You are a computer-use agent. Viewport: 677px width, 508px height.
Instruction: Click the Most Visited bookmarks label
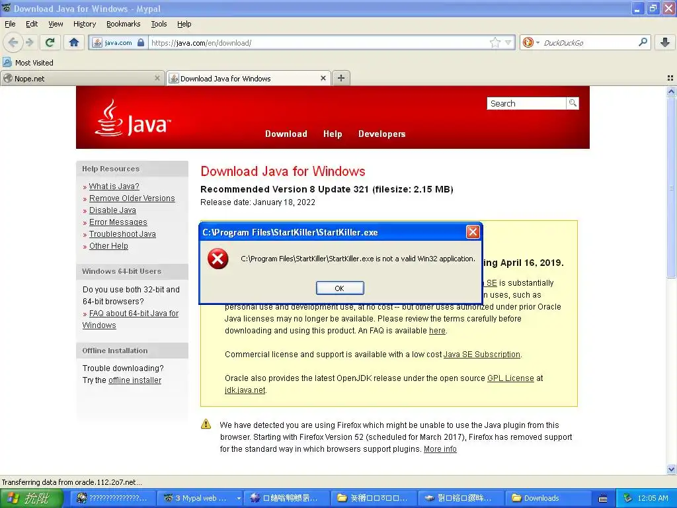point(34,63)
